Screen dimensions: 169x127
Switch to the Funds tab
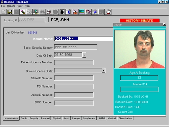[24, 118]
